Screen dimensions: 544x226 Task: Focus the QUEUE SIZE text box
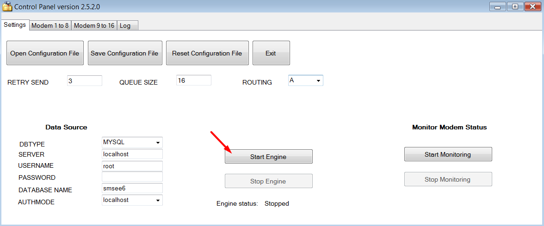[193, 80]
